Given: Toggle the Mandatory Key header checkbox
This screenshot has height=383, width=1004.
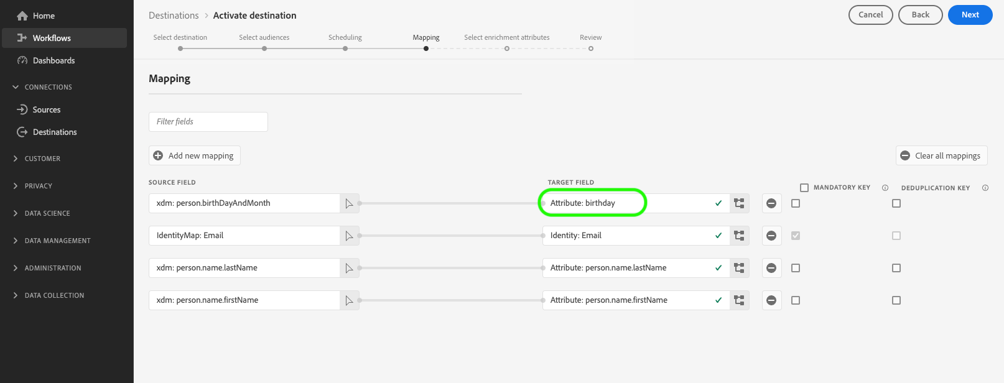Looking at the screenshot, I should [x=804, y=188].
